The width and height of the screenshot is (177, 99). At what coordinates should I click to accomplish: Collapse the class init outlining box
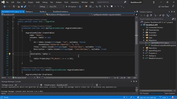pos(13,21)
